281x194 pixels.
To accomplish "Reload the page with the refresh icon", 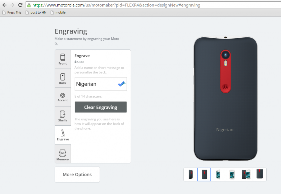I will coord(20,5).
